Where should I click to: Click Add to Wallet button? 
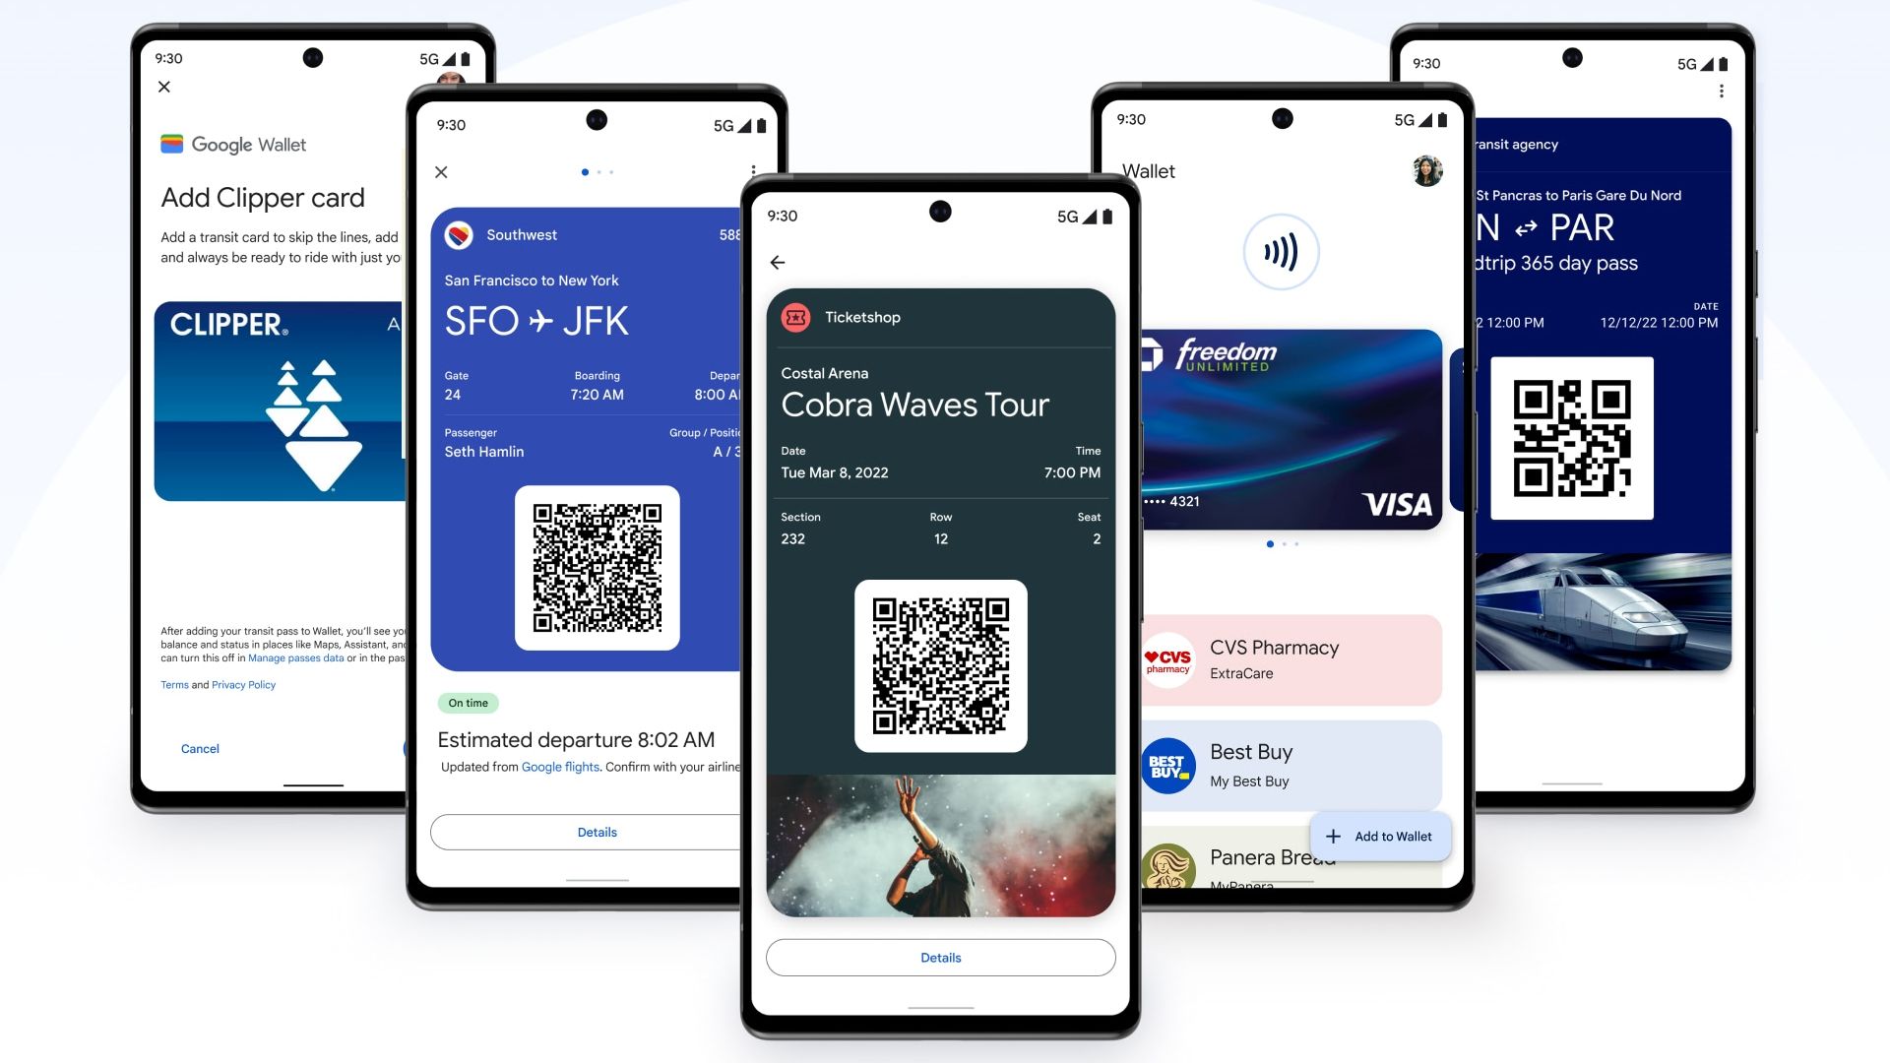[1378, 836]
